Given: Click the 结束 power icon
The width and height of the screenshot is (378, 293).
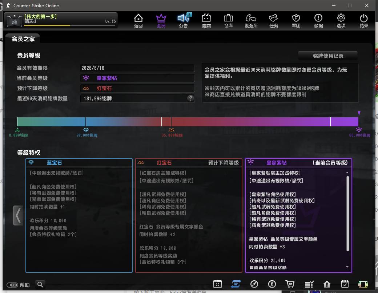Looking at the screenshot, I should (x=364, y=21).
